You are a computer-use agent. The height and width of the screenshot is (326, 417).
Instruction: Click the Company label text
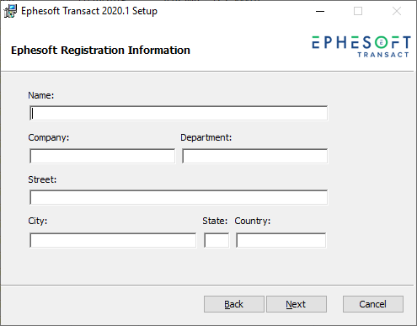pos(49,137)
